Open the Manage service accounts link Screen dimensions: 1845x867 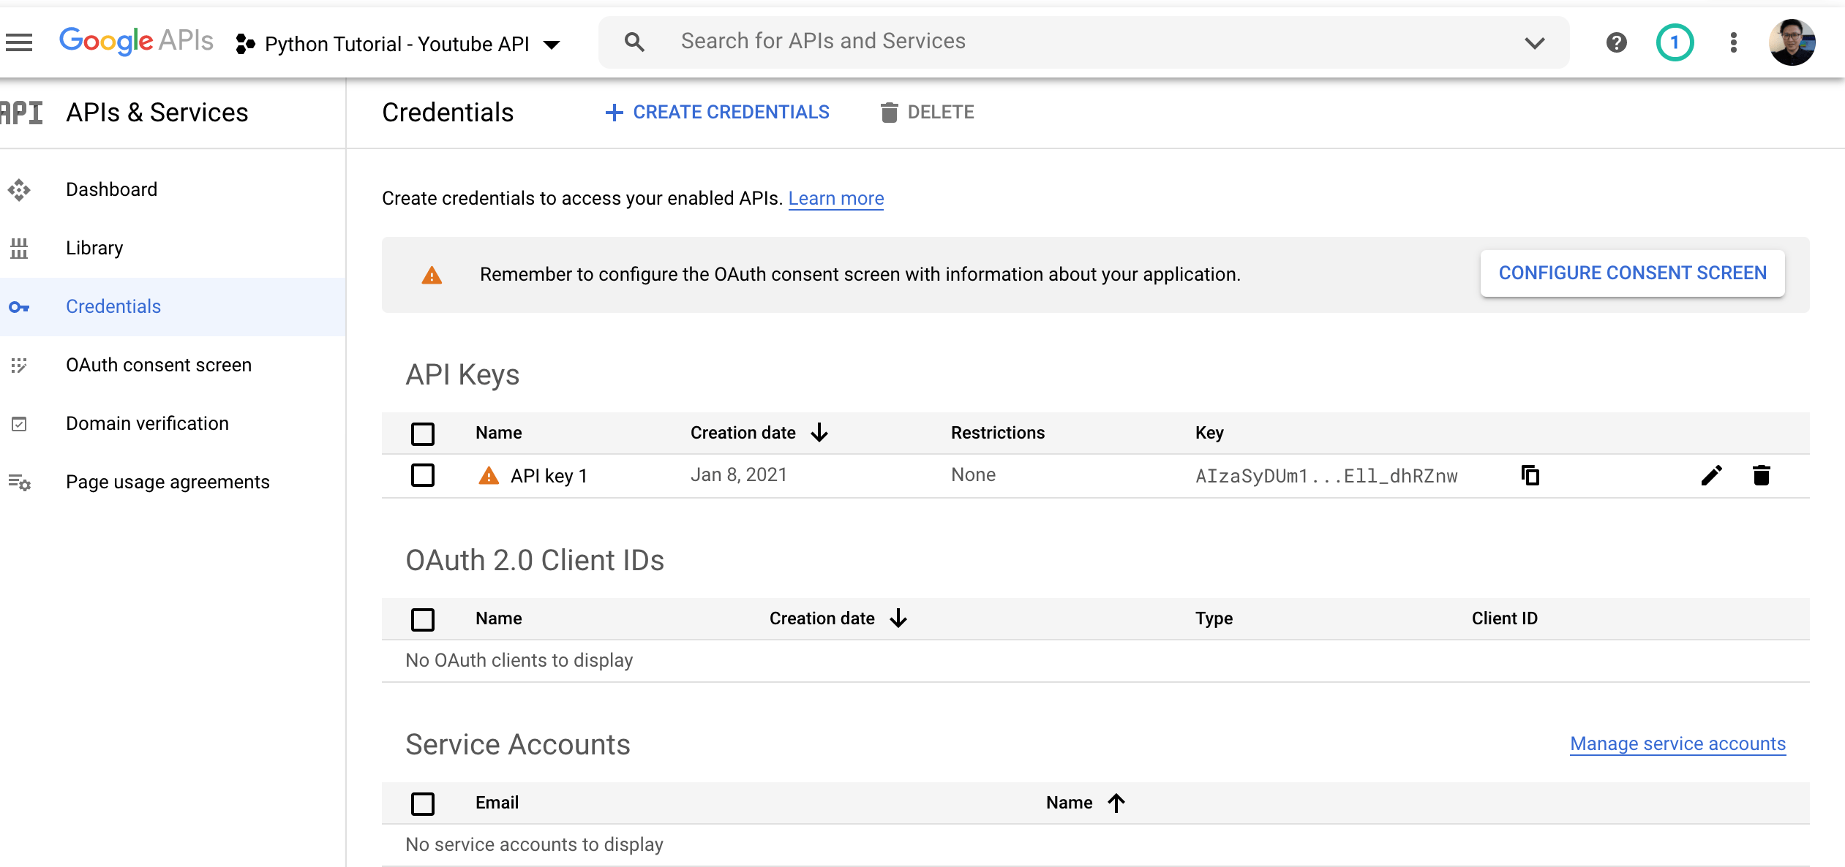click(1677, 743)
